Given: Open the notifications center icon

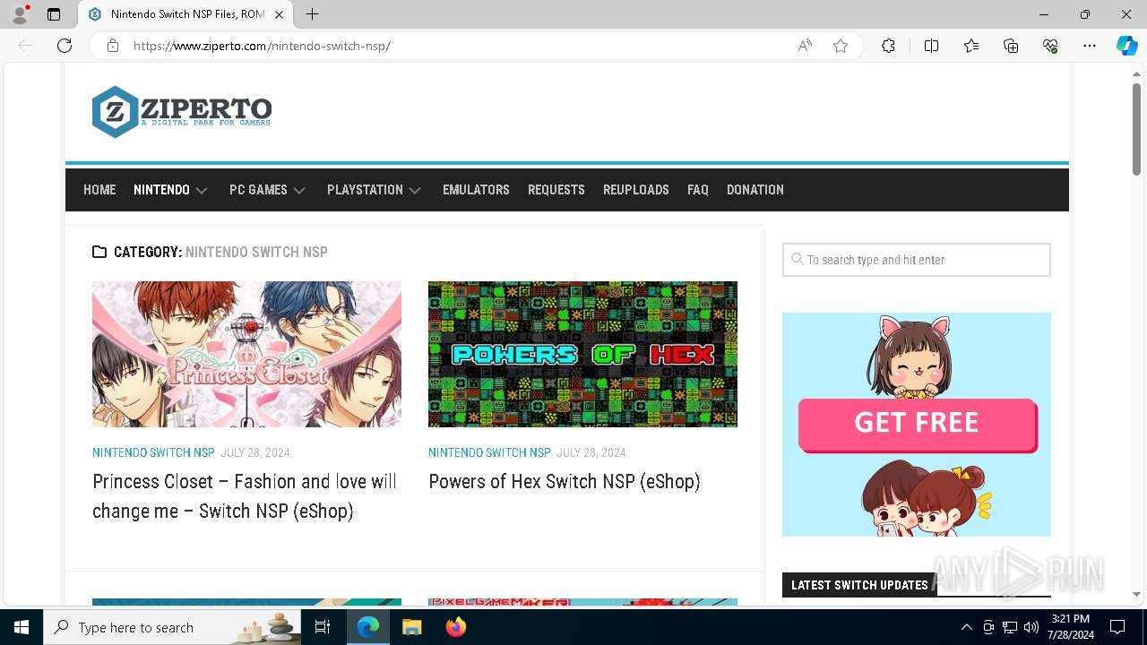Looking at the screenshot, I should pos(1117,627).
